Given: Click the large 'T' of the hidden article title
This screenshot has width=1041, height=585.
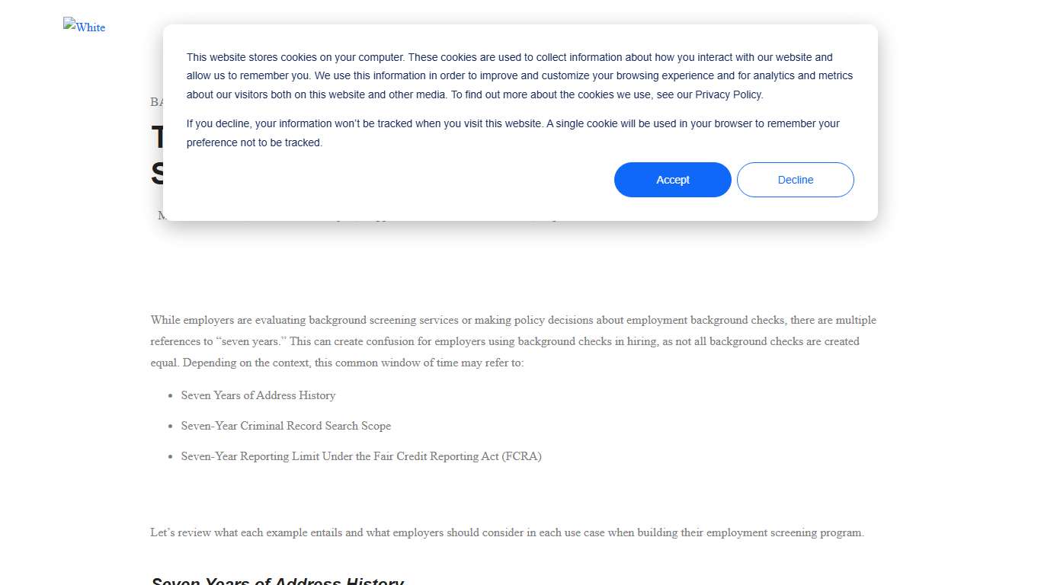Looking at the screenshot, I should tap(157, 137).
